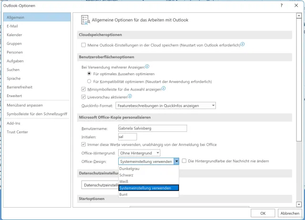
Task: Click into the Benutzername text field
Action: coord(152,128)
